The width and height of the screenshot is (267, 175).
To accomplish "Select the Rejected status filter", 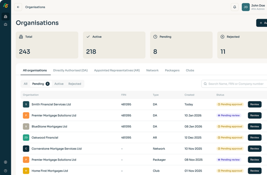I will pos(75,84).
